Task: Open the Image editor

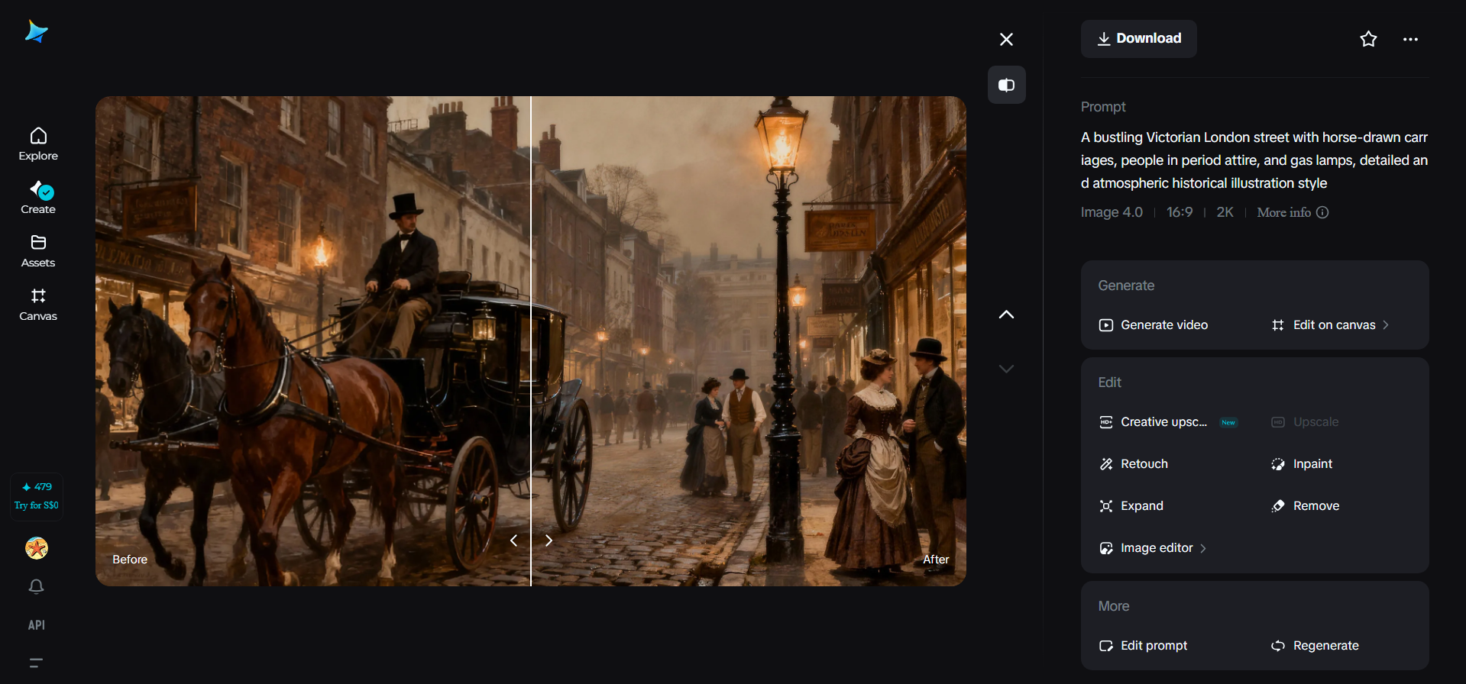Action: pyautogui.click(x=1153, y=548)
